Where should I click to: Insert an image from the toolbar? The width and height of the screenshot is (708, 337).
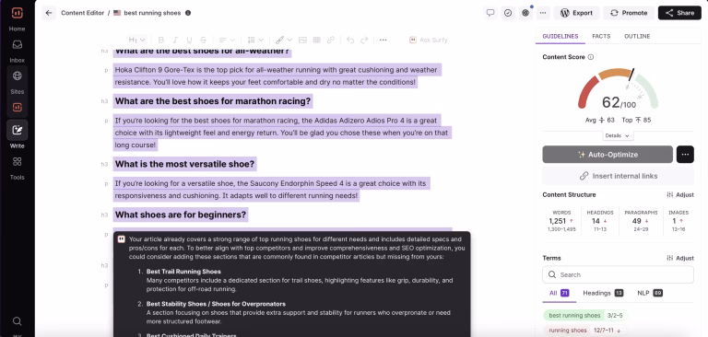302,40
